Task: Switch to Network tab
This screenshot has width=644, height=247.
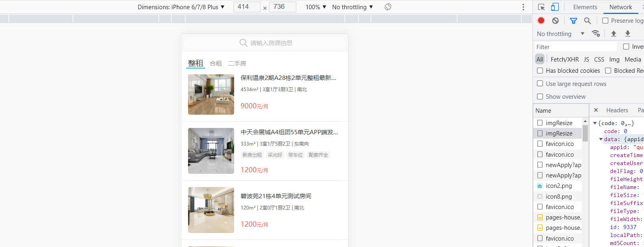Action: pyautogui.click(x=620, y=7)
